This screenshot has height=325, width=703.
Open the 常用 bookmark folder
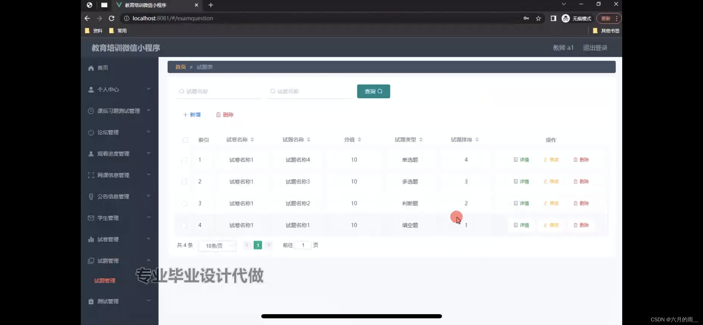[x=118, y=31]
